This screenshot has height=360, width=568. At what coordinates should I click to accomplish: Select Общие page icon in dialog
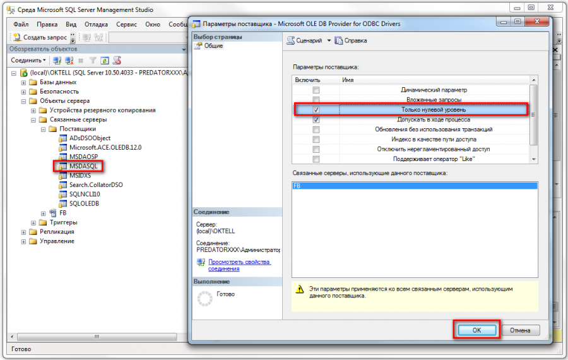pos(198,46)
